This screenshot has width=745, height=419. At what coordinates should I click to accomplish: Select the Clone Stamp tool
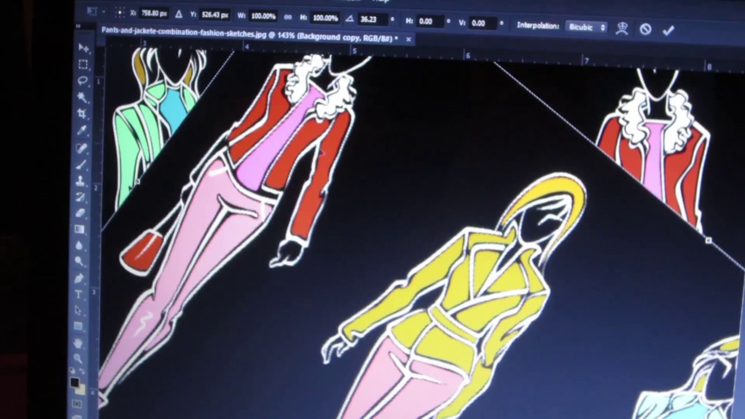point(81,180)
